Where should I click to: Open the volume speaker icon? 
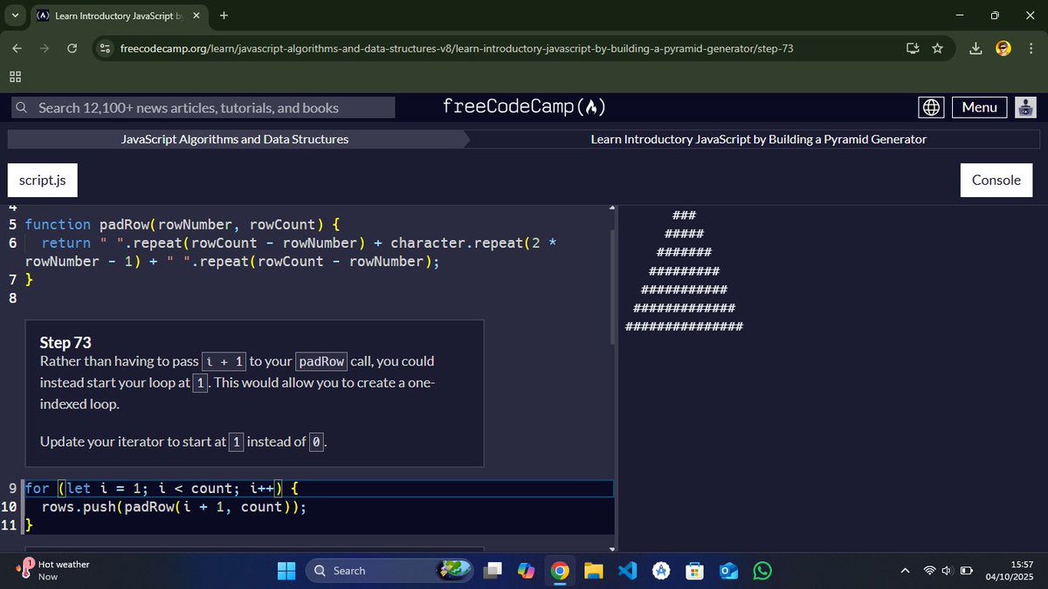(x=948, y=571)
